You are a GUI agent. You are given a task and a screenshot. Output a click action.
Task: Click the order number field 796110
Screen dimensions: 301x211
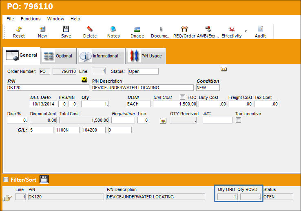[64, 71]
